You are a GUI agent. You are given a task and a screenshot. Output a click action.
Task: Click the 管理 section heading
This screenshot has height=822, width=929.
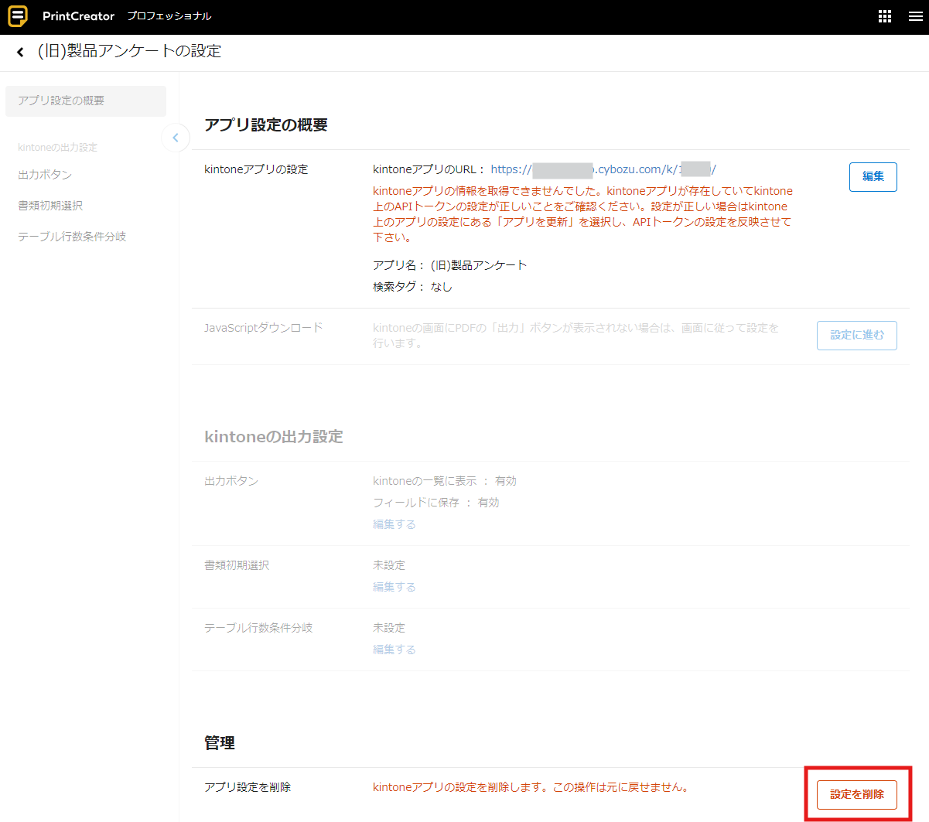[220, 743]
